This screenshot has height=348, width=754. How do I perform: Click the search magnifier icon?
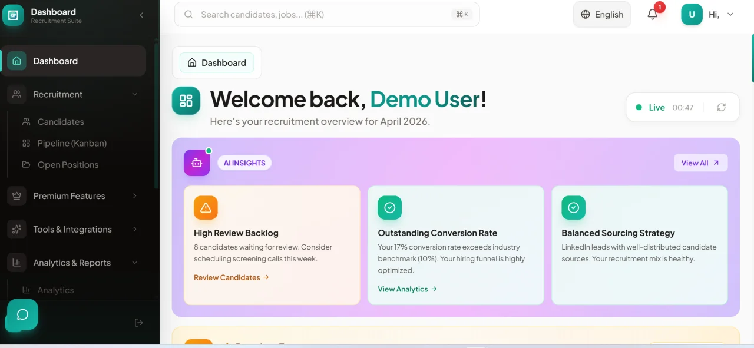tap(188, 14)
